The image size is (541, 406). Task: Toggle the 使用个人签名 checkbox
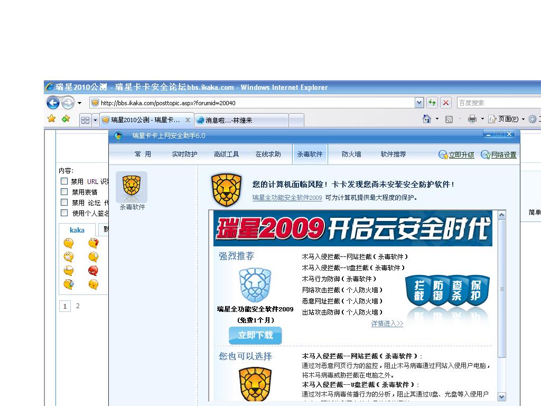click(64, 213)
